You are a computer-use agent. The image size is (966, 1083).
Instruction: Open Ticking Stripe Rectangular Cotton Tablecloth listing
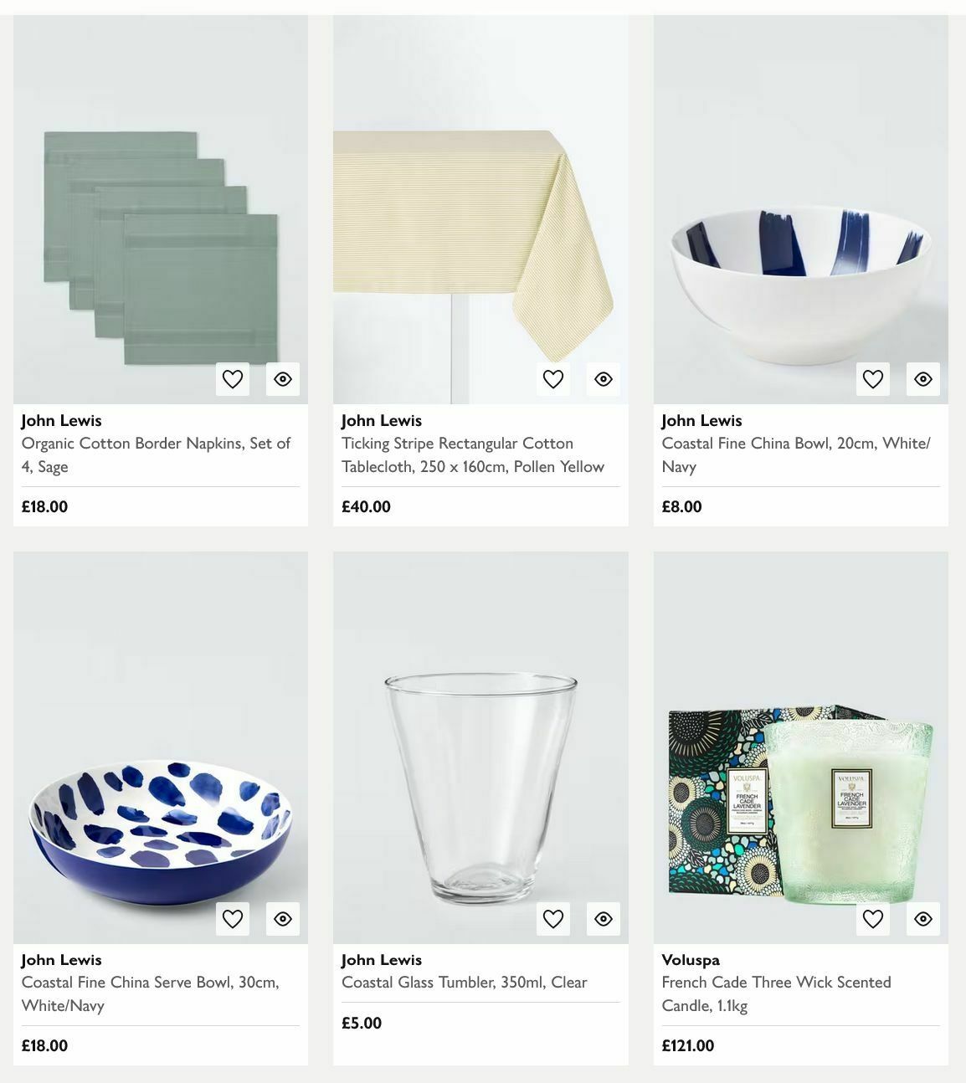tap(472, 454)
